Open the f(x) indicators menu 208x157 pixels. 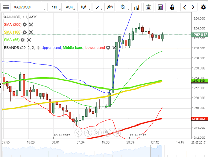110,7
